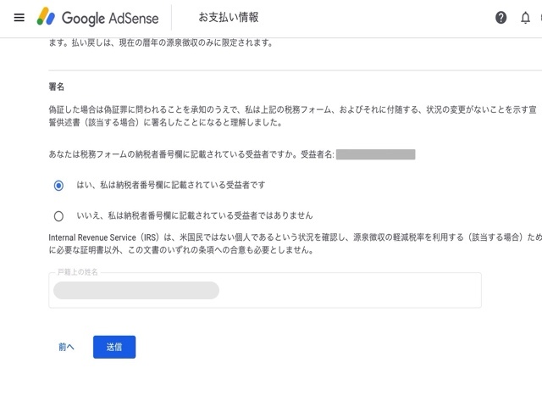Screen dimensions: 542x407
Task: Open the help question mark icon
Action: [x=501, y=17]
